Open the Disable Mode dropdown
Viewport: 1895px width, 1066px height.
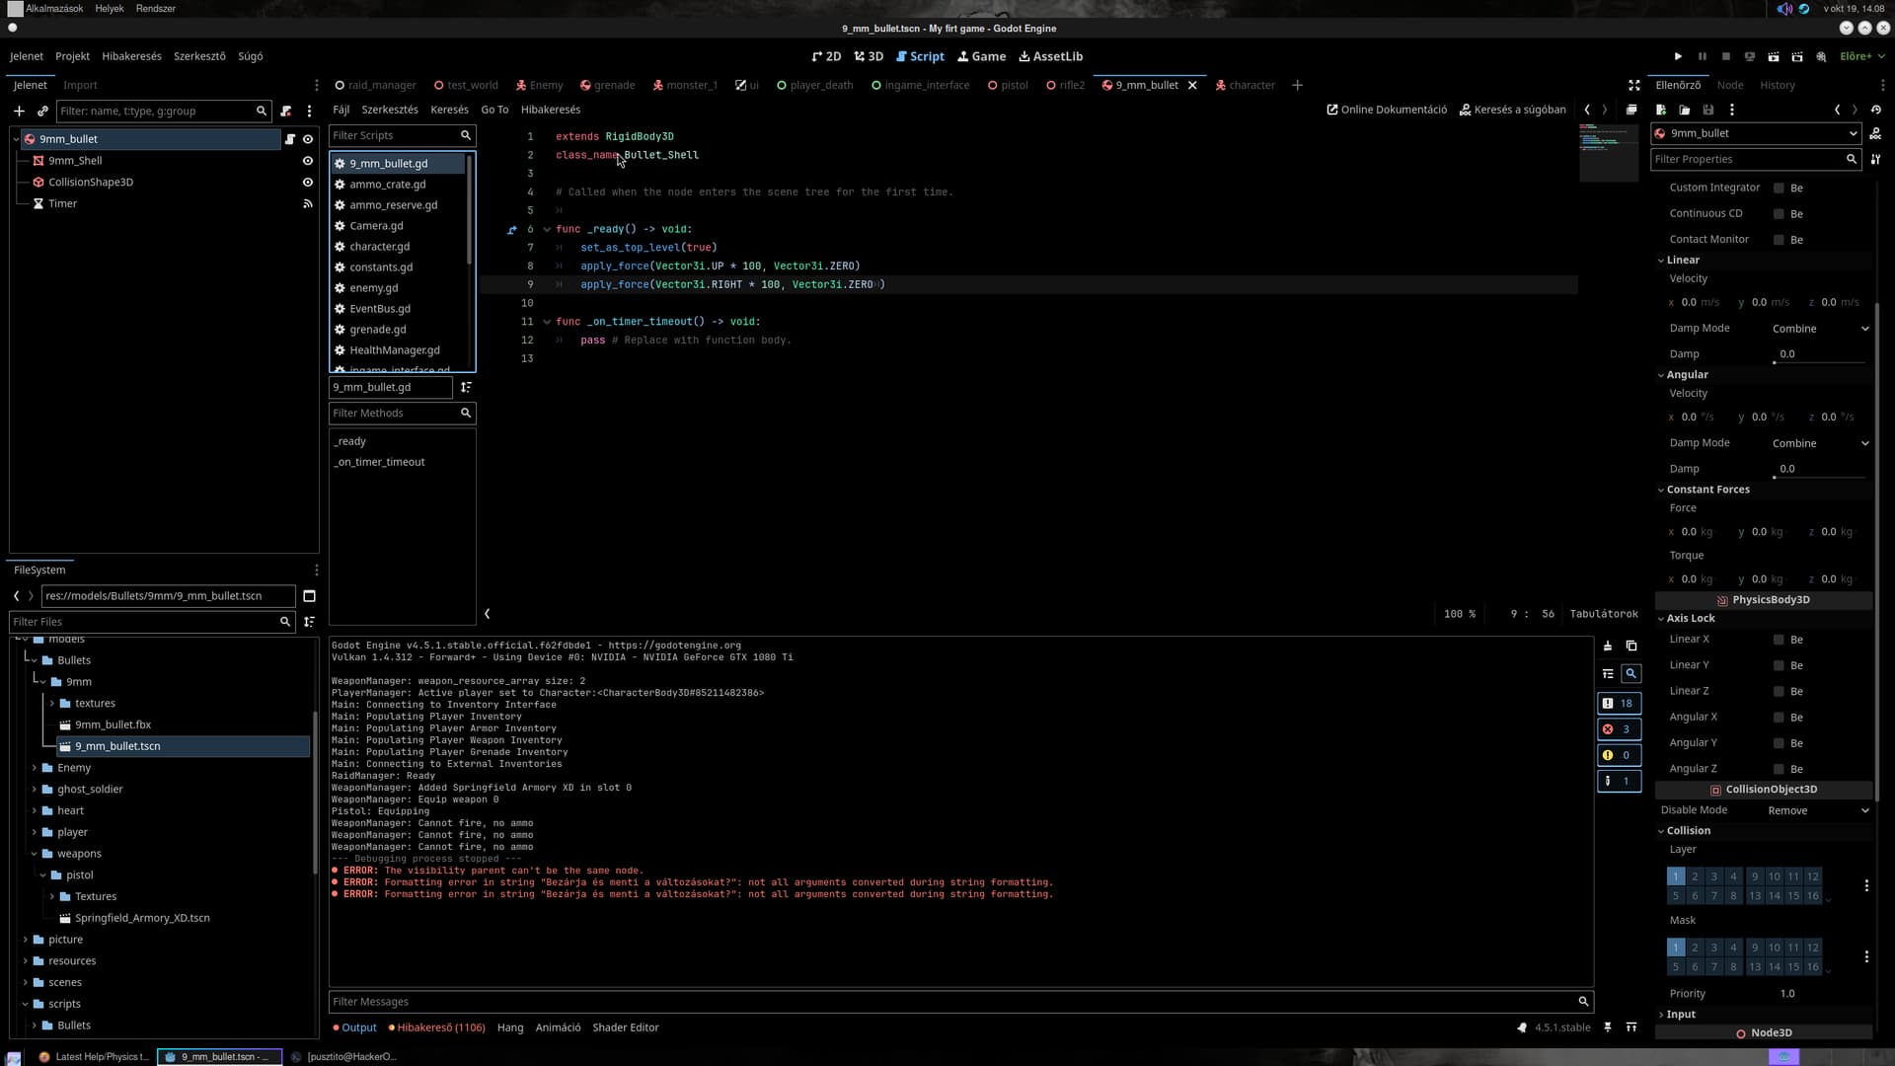(1817, 810)
